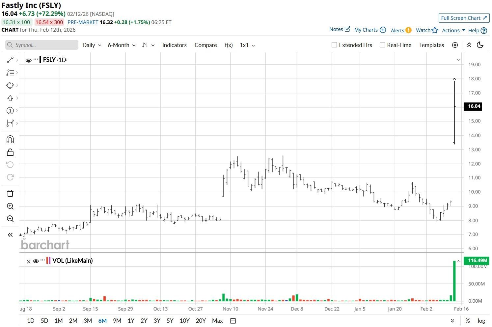Open the Actions dropdown menu
This screenshot has height=327, width=492.
(x=453, y=30)
